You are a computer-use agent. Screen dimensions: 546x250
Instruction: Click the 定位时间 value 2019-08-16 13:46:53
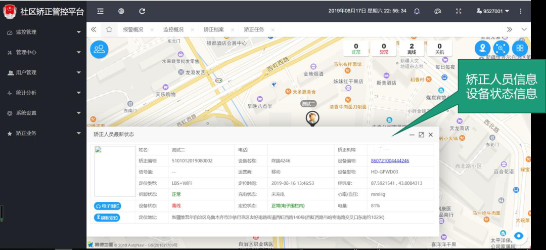click(x=293, y=183)
